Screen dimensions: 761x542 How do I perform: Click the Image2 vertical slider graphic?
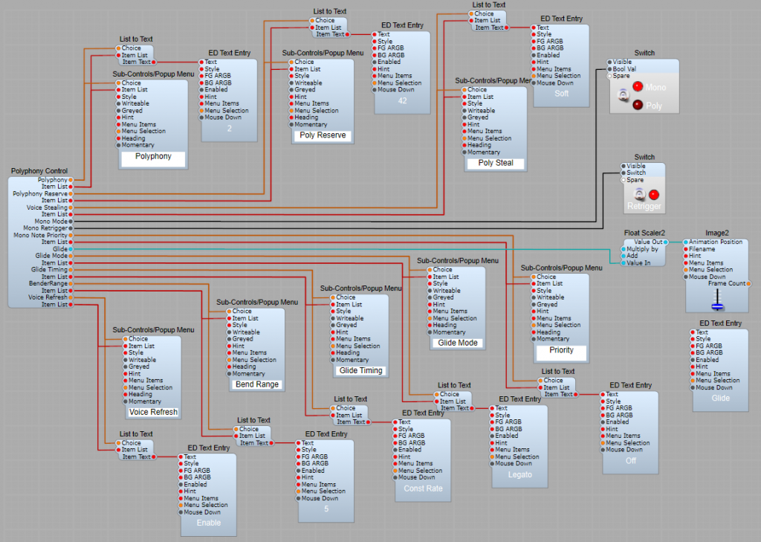(x=717, y=300)
